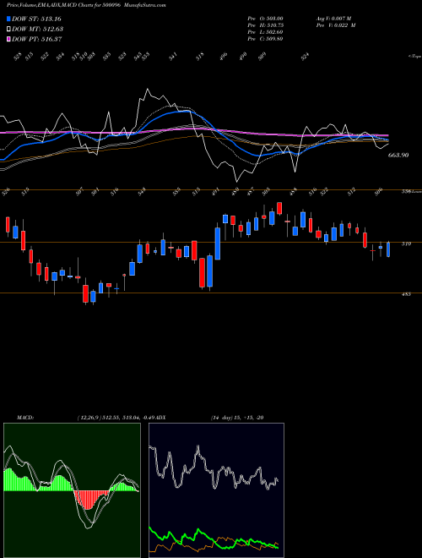The image size is (422, 558).
Task: Click the 'Avg V: 0.007 M' value
Action: tap(333, 19)
